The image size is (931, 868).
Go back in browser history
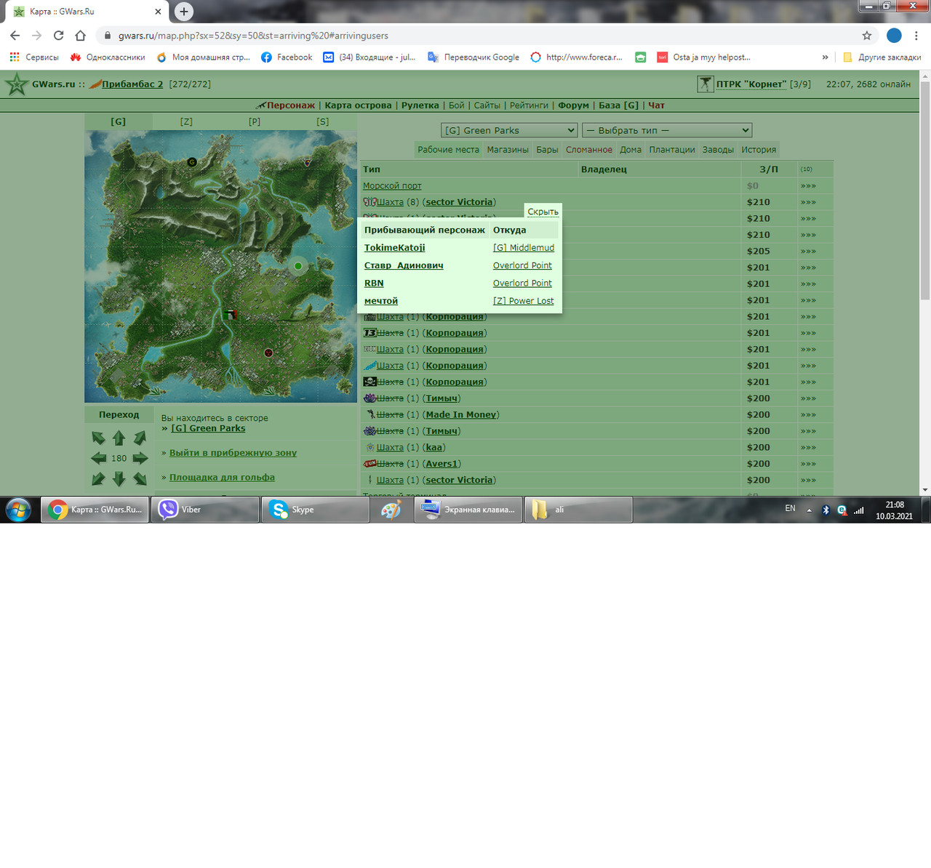click(x=15, y=36)
